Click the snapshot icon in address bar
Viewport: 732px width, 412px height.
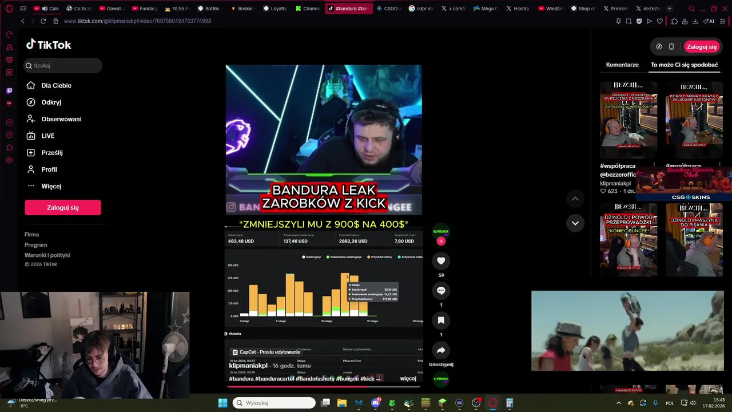click(629, 21)
